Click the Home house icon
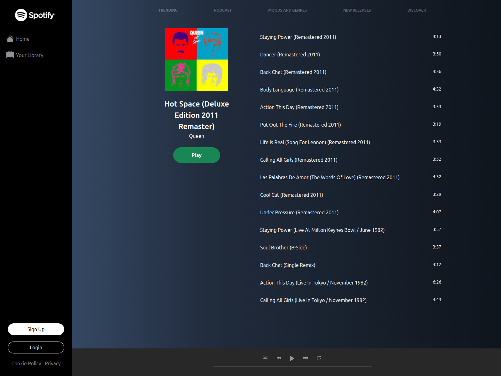Image resolution: width=501 pixels, height=376 pixels. tap(10, 39)
